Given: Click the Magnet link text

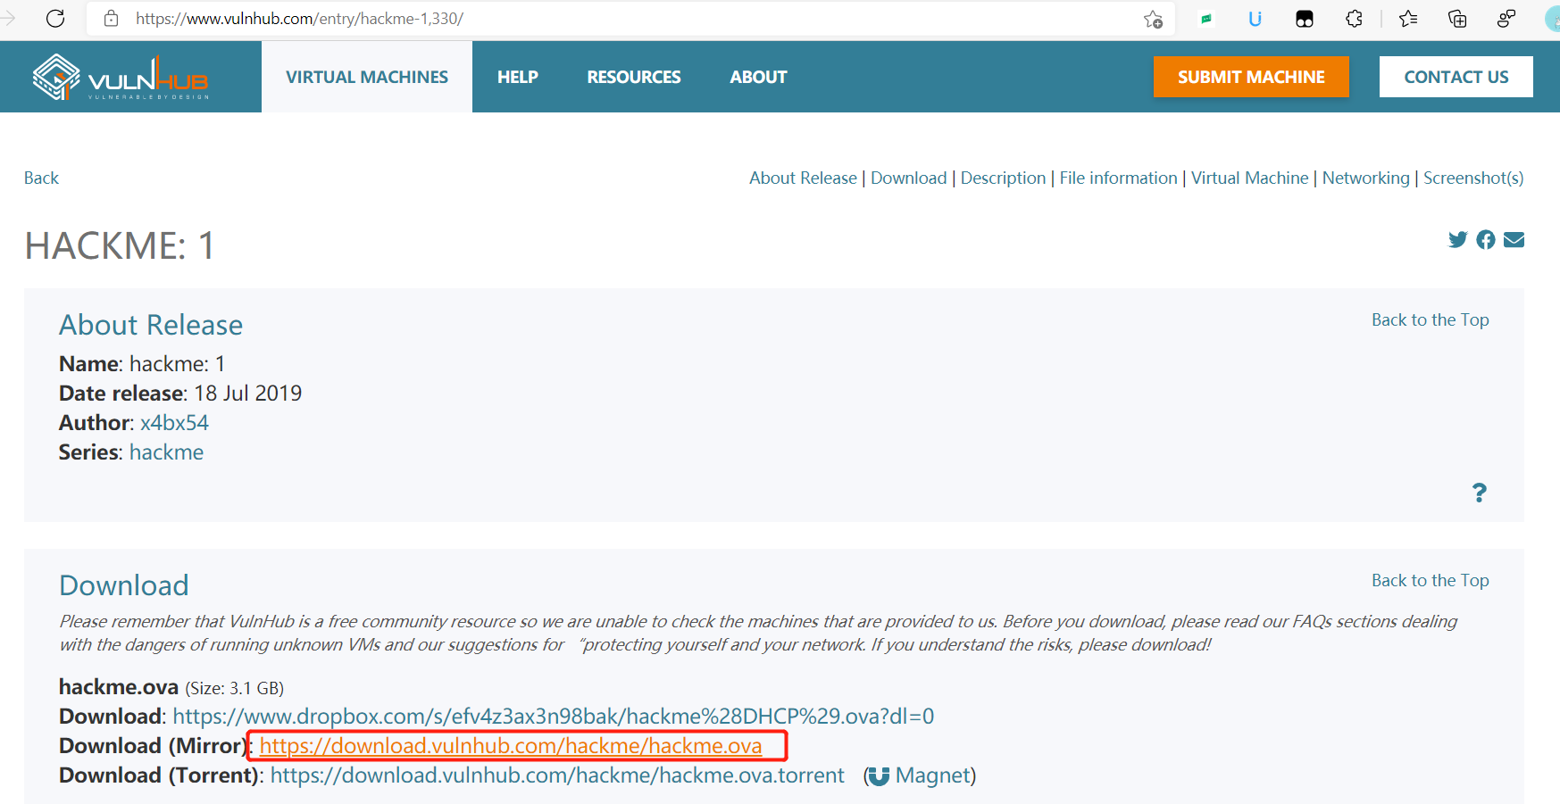Looking at the screenshot, I should tap(932, 775).
